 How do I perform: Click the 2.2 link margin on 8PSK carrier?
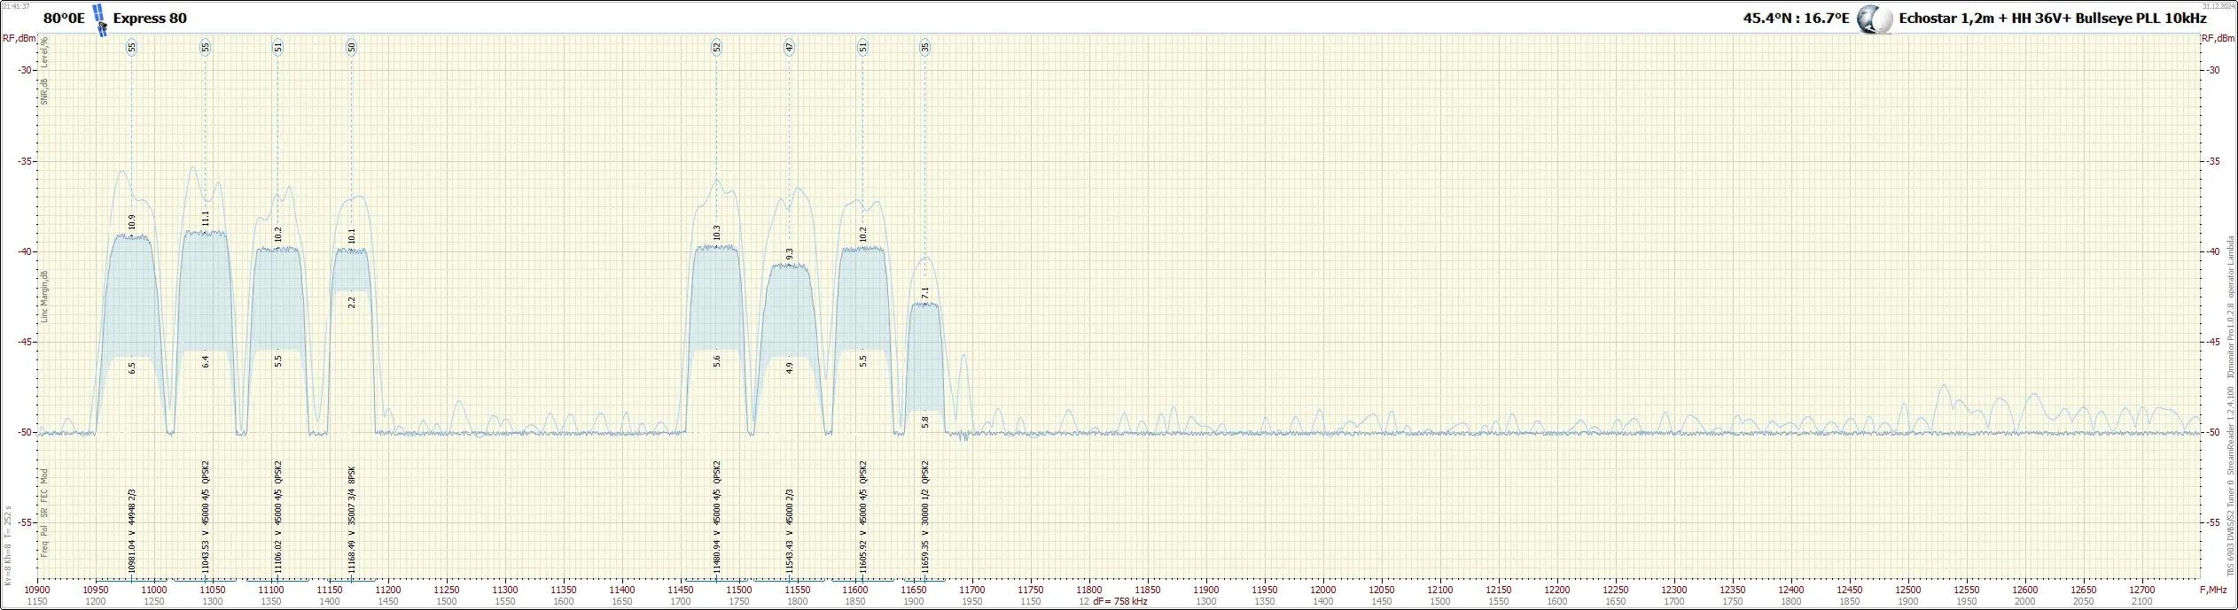coord(352,302)
